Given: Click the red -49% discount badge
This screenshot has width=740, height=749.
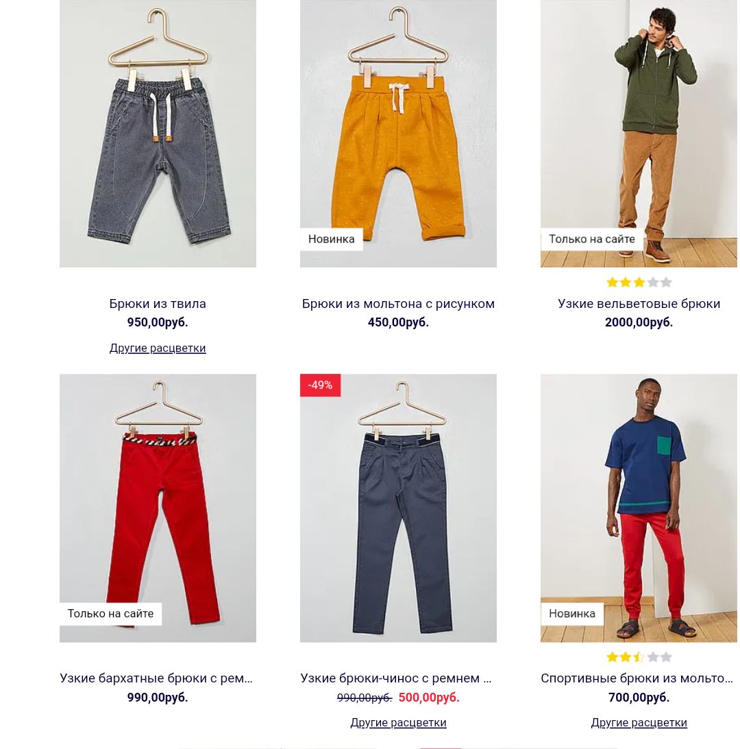Looking at the screenshot, I should point(320,385).
